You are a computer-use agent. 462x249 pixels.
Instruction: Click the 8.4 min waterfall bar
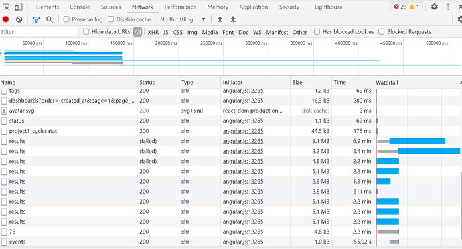click(x=418, y=152)
